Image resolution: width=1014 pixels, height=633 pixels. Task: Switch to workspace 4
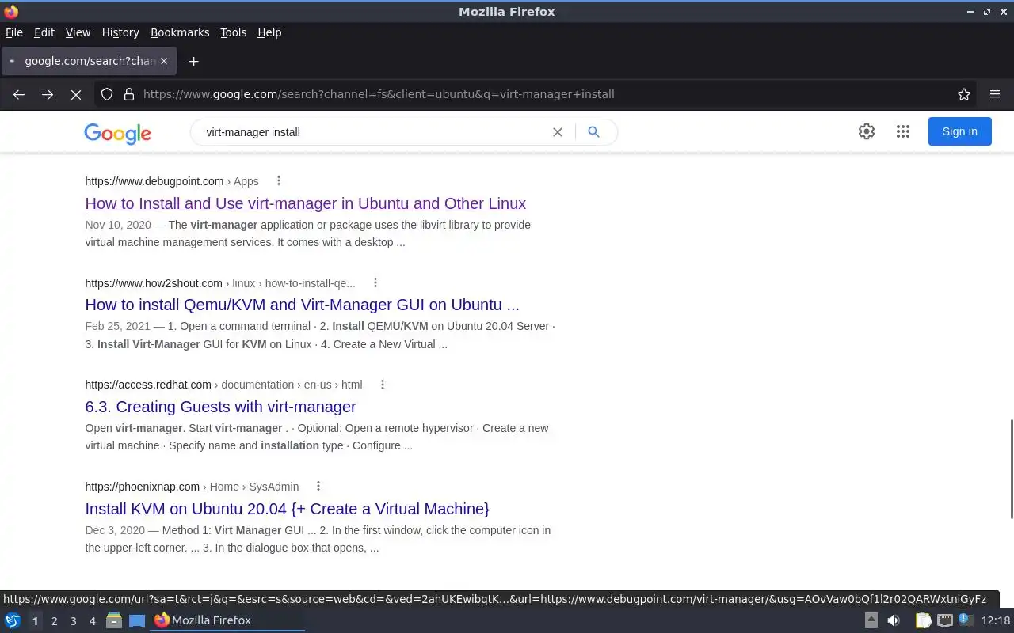92,621
